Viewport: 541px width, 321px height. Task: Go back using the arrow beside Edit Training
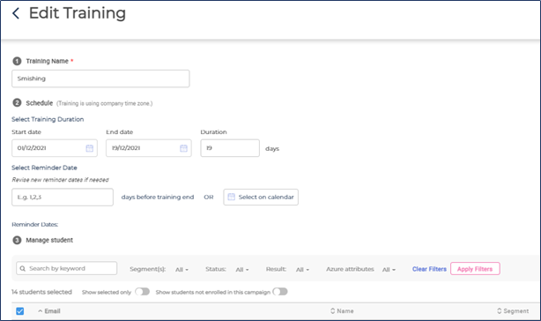tap(16, 13)
